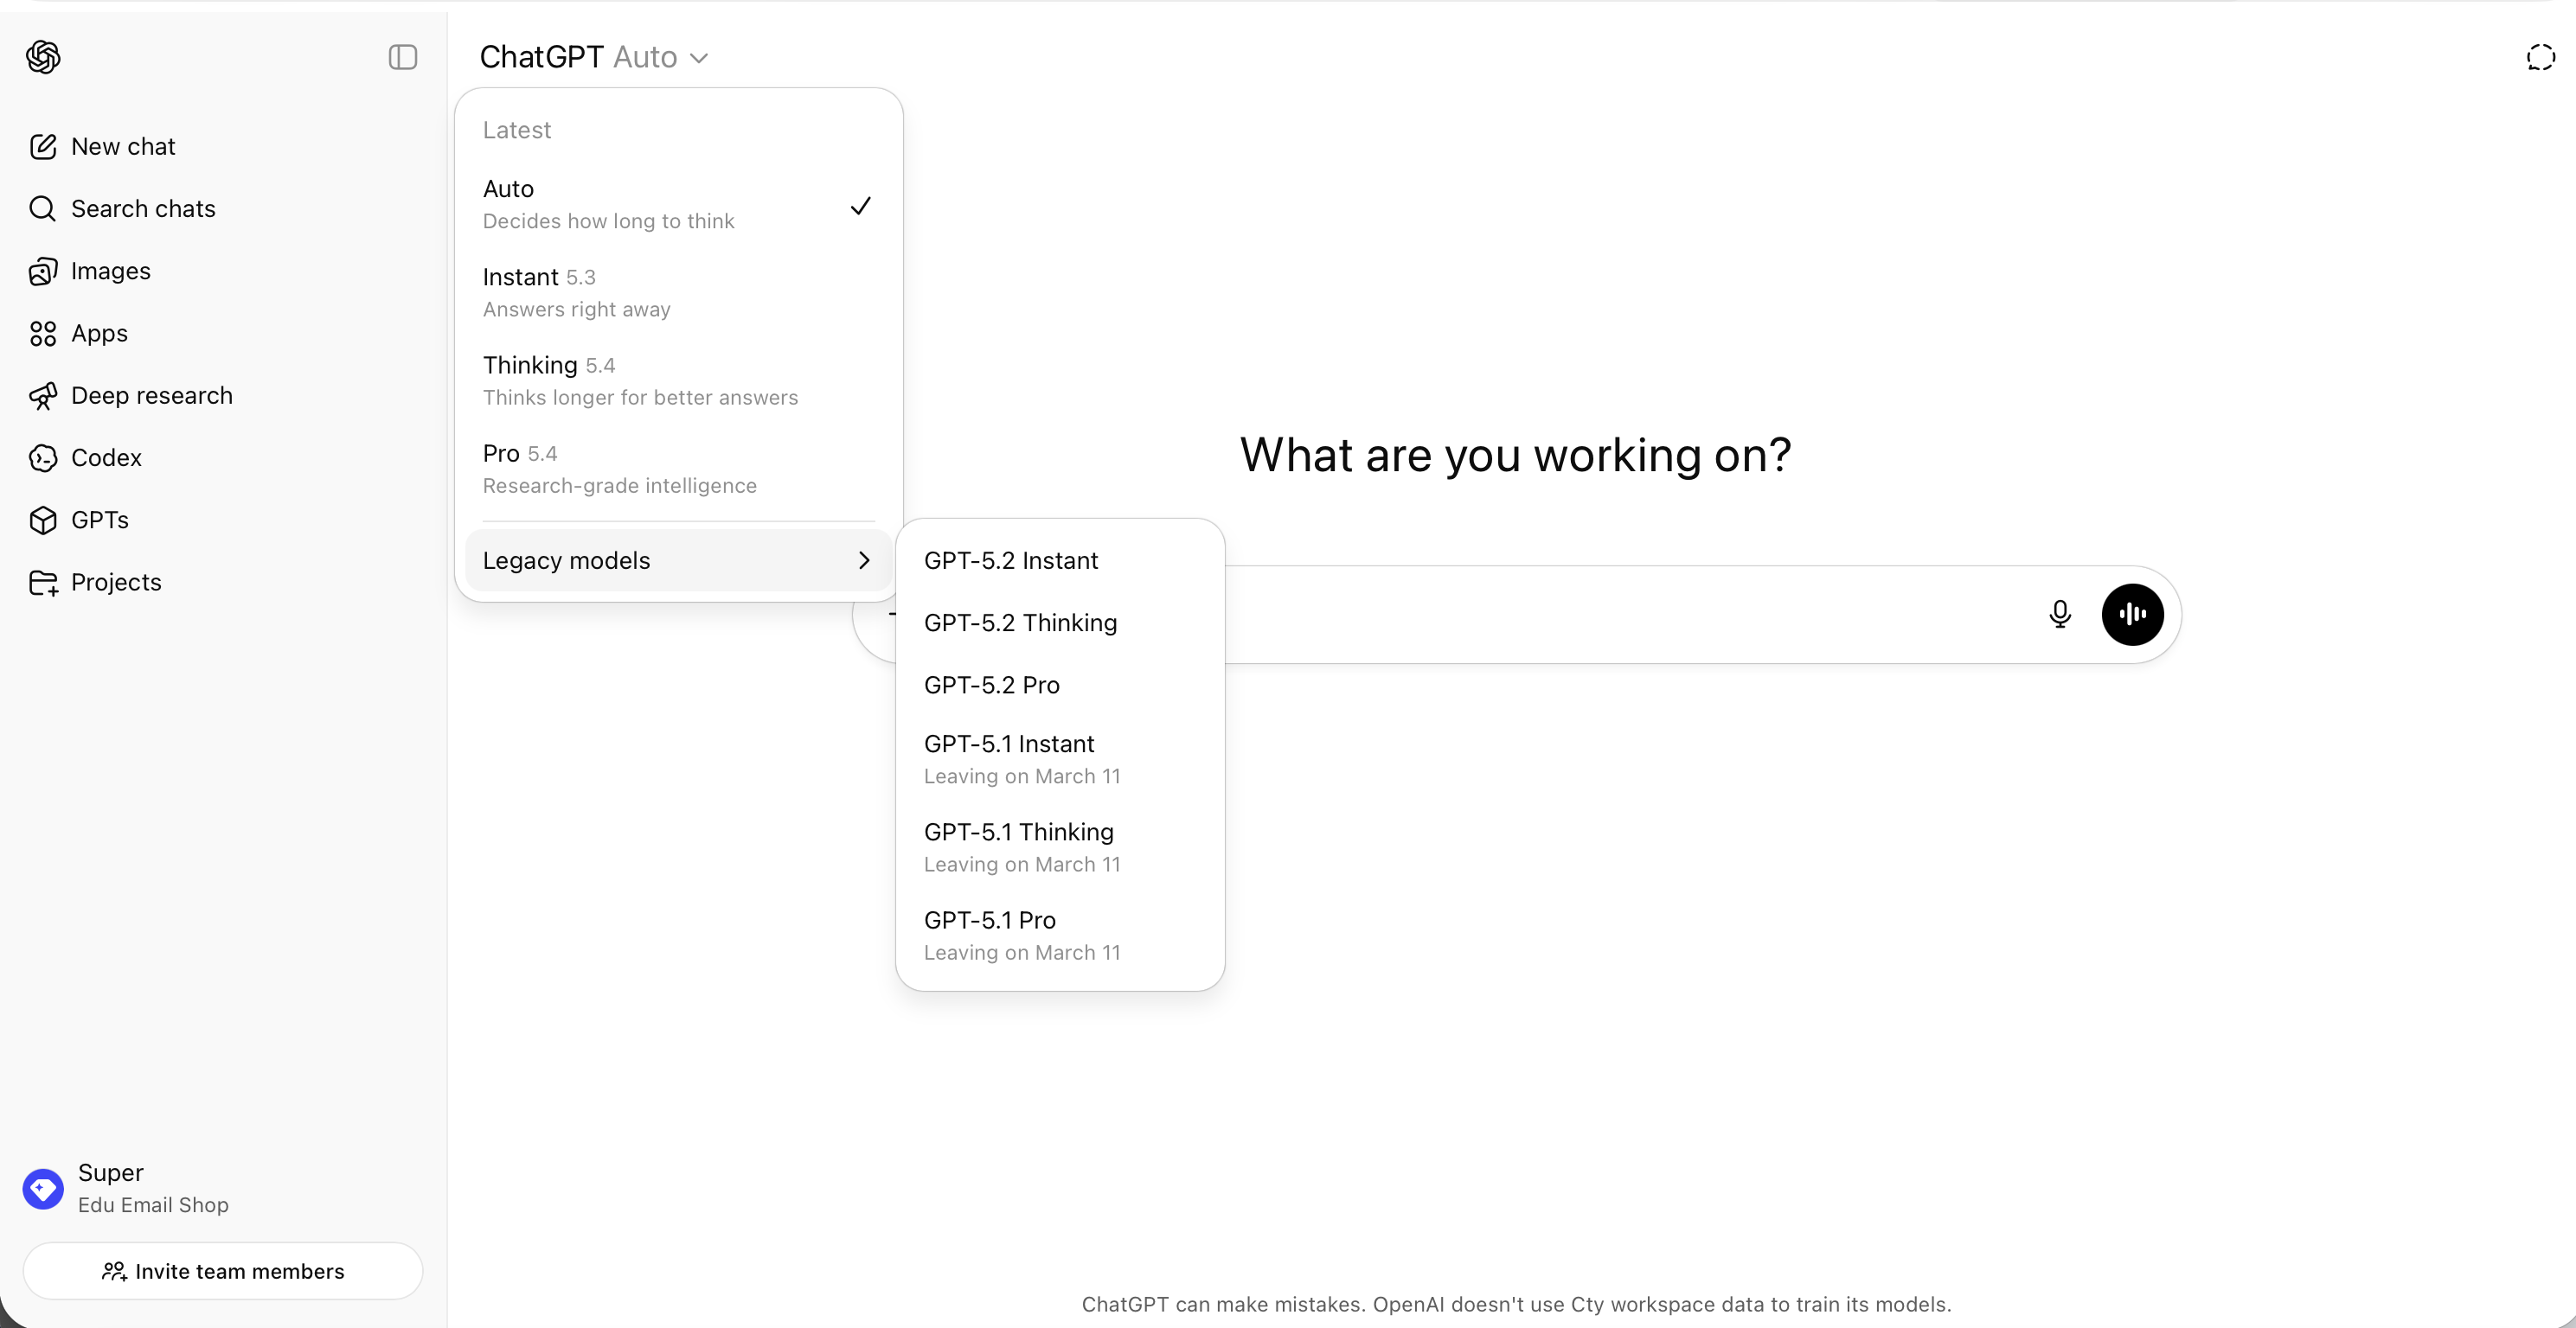Browse GPTs in the sidebar
Screen dimensions: 2576x1328
[x=99, y=520]
